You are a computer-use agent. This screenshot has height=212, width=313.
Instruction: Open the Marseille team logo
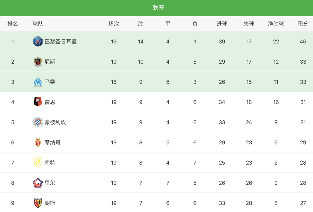pos(38,82)
